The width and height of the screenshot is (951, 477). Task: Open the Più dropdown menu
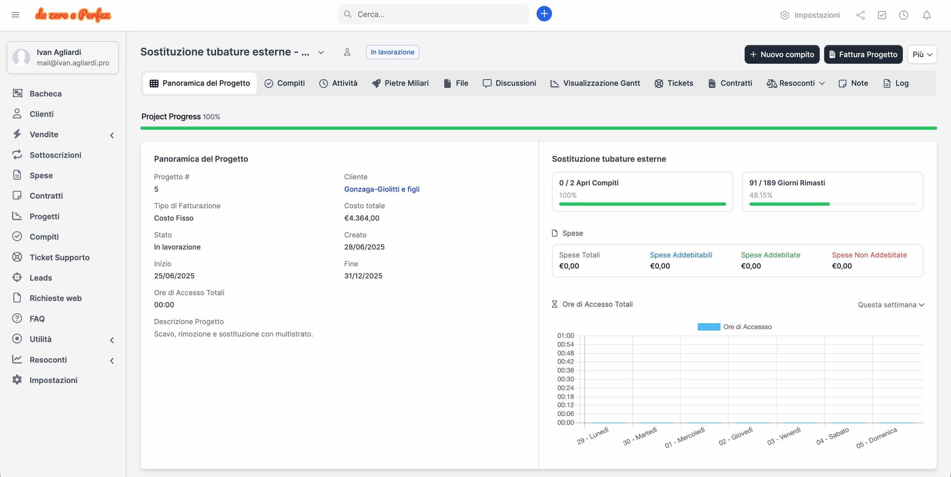(x=922, y=55)
